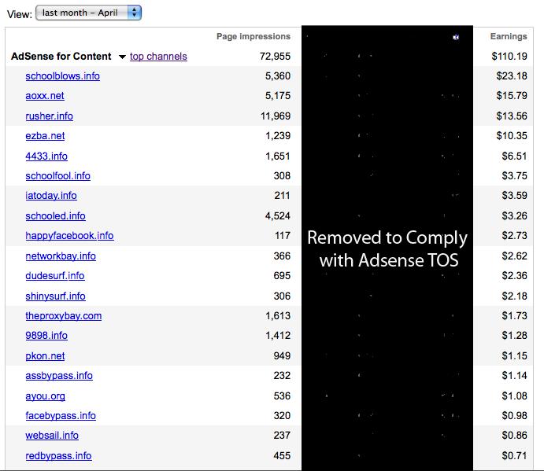The height and width of the screenshot is (471, 544).
Task: Click the 4433.info link
Action: 46,156
